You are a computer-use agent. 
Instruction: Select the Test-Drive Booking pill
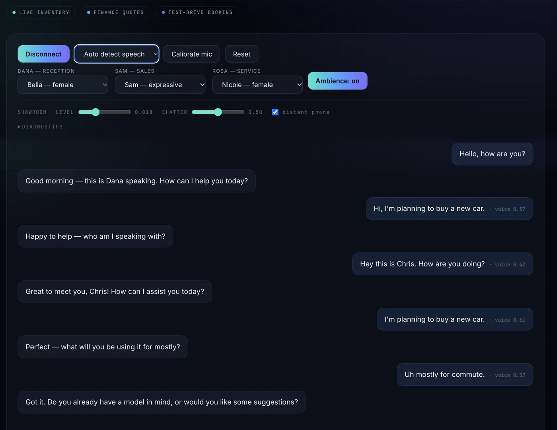pyautogui.click(x=197, y=12)
